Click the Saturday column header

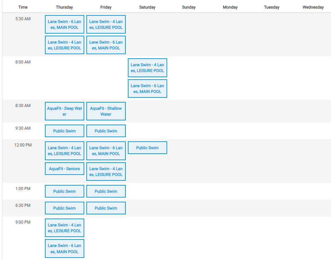coord(147,7)
